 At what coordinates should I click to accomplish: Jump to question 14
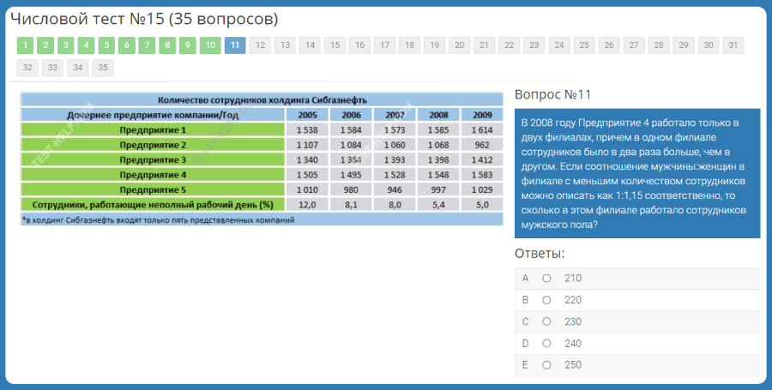click(x=310, y=45)
